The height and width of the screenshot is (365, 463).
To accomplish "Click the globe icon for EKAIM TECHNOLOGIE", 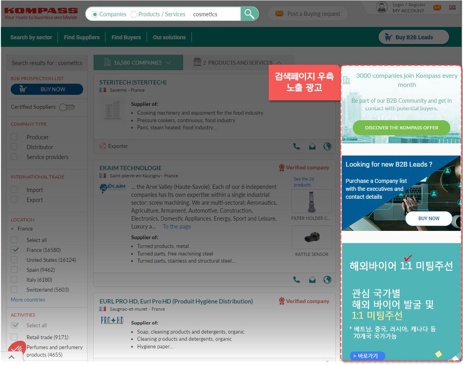I will (x=327, y=280).
